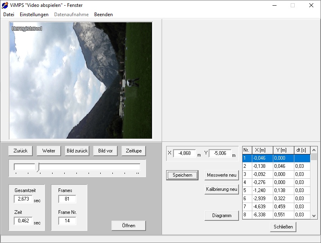This screenshot has width=321, height=243.
Task: Click the Frame Nr. field showing 14
Action: (67, 221)
